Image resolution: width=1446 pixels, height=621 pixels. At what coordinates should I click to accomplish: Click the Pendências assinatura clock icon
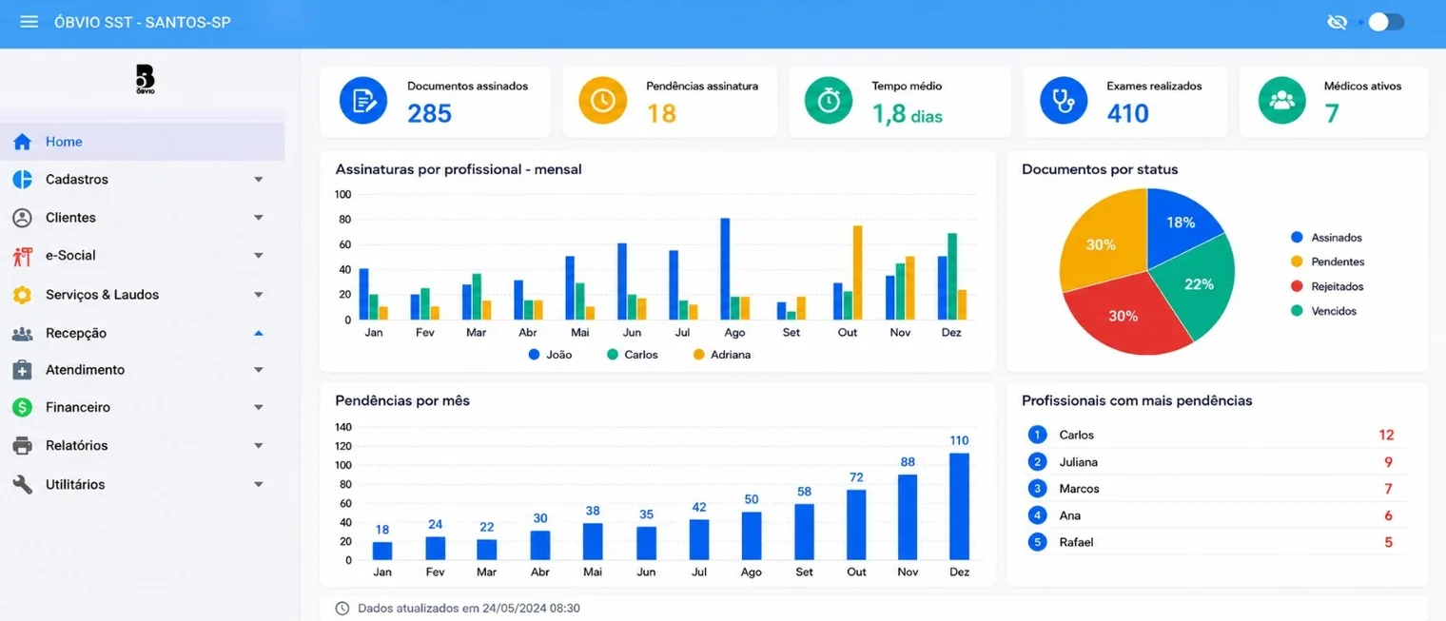(x=603, y=101)
